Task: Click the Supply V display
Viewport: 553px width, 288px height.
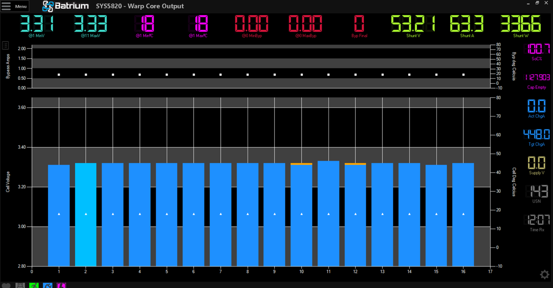Action: pos(537,163)
